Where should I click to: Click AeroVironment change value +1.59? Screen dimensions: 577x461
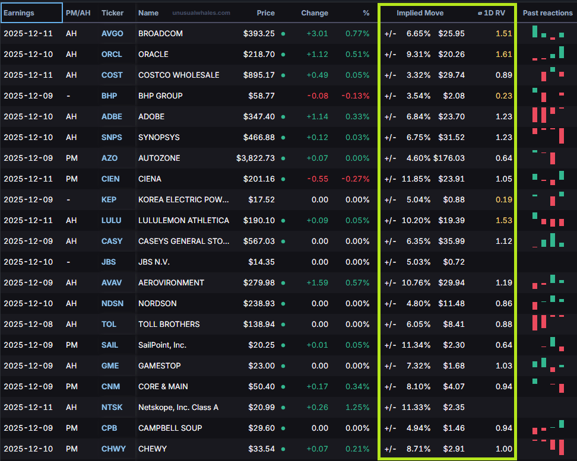(317, 282)
